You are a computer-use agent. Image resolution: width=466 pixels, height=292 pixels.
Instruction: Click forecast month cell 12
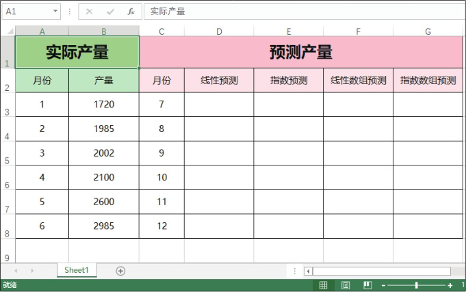(x=161, y=226)
